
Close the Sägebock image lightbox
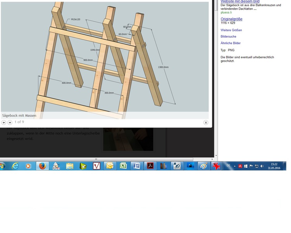tap(206, 122)
